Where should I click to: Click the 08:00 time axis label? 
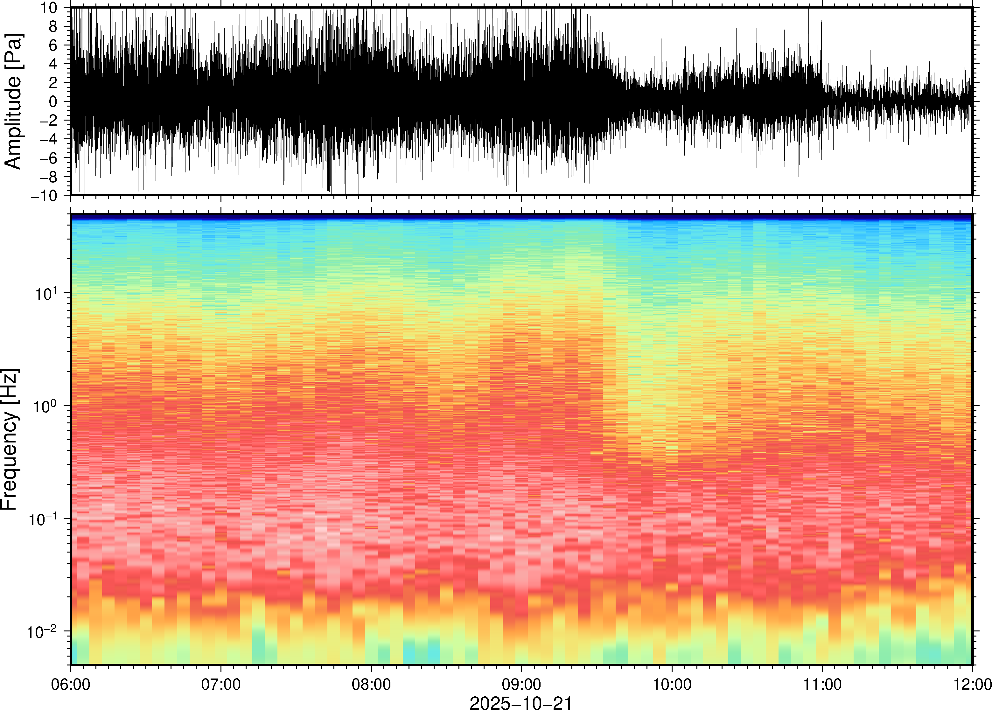click(371, 684)
